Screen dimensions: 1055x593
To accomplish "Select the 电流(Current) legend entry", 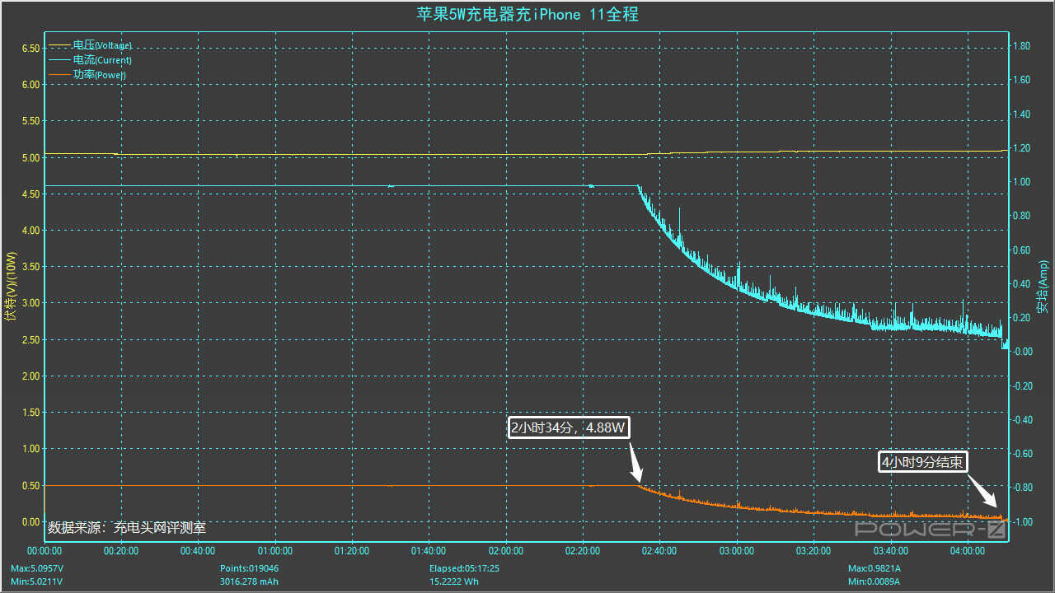I will coord(102,60).
